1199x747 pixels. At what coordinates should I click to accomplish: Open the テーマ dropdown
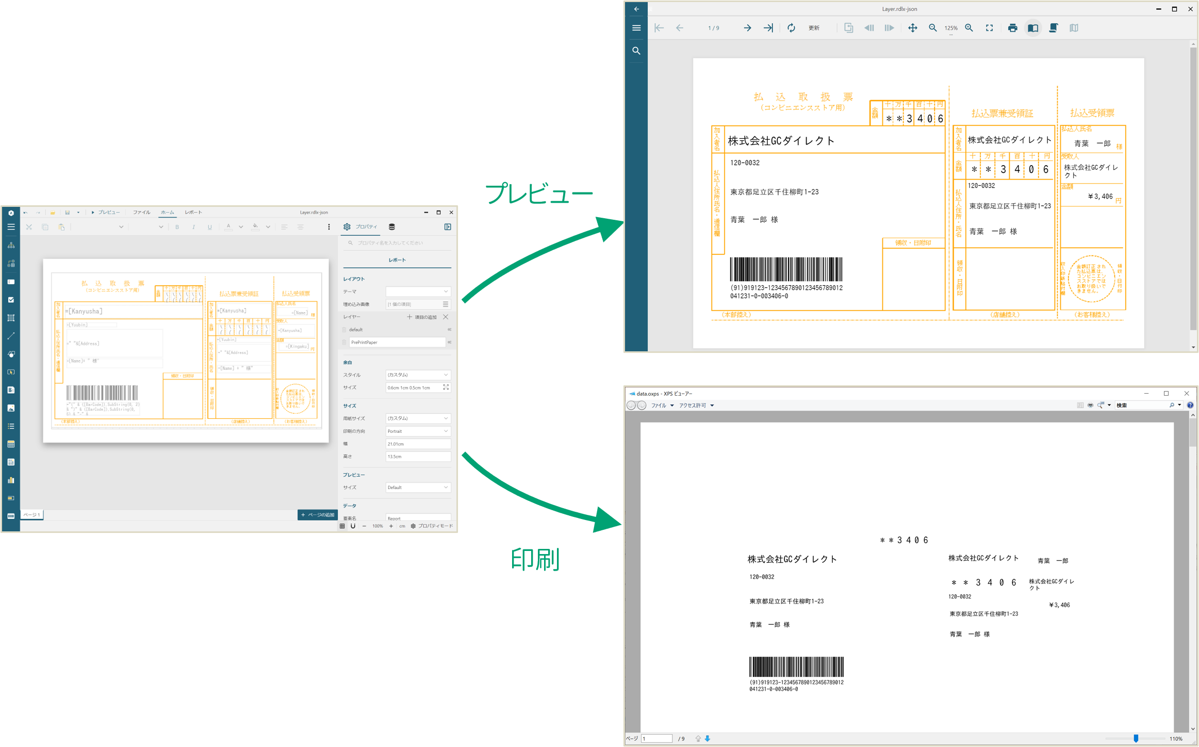[x=418, y=291]
